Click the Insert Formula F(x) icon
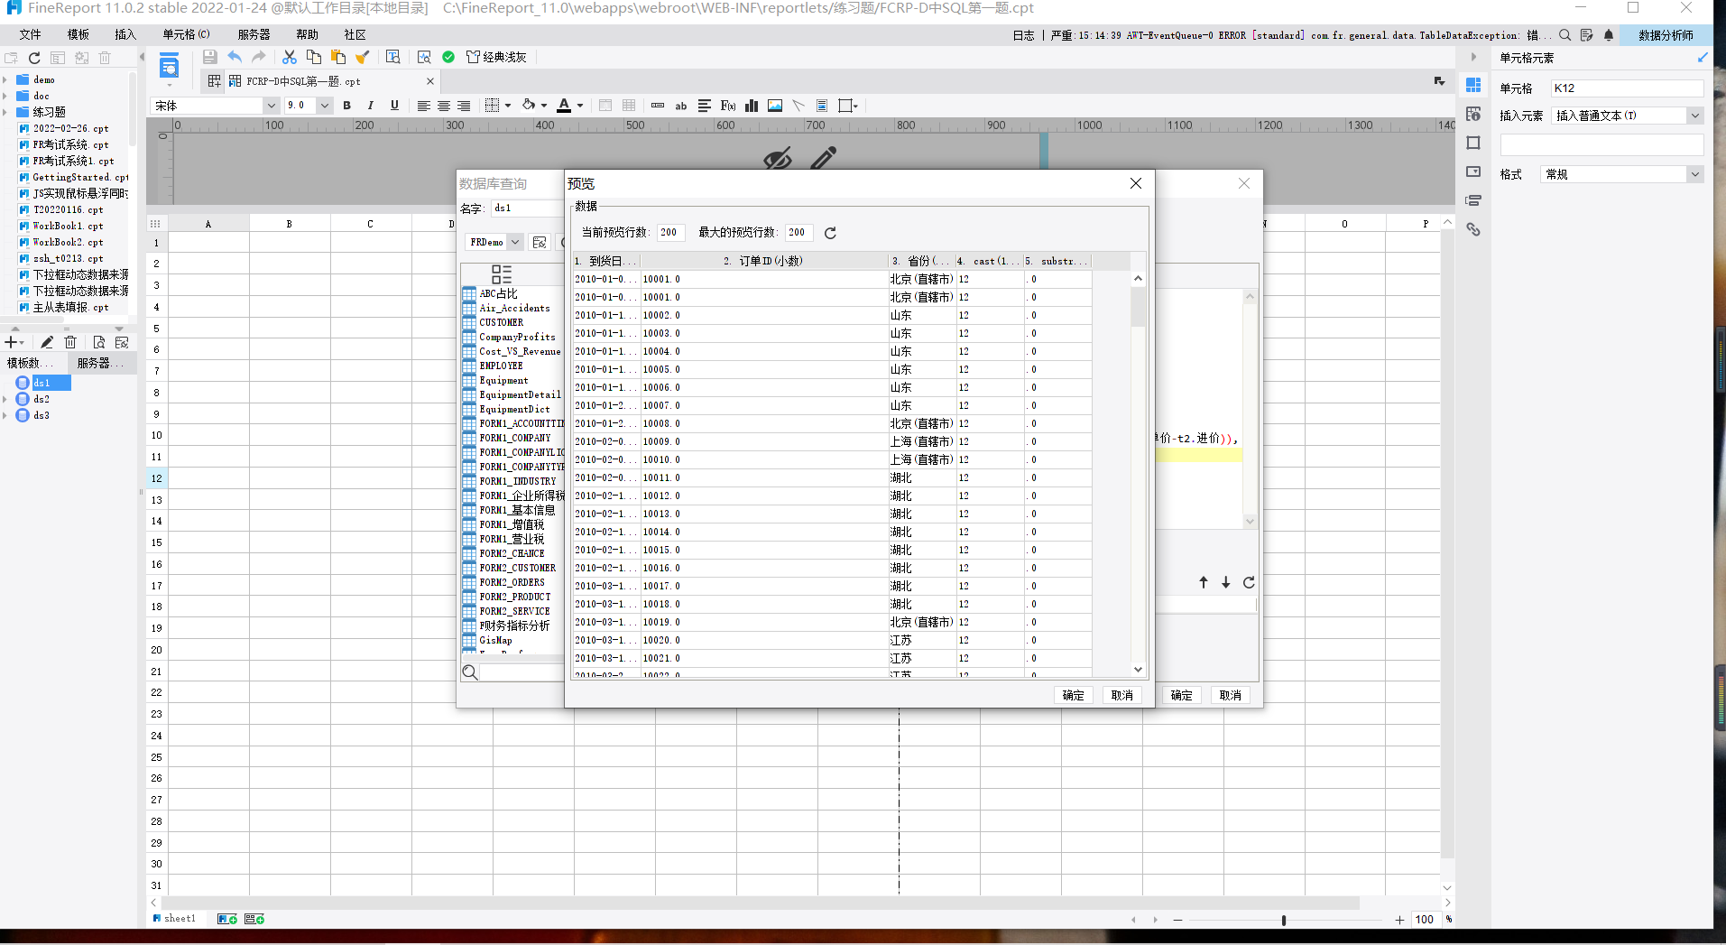1726x945 pixels. (728, 106)
